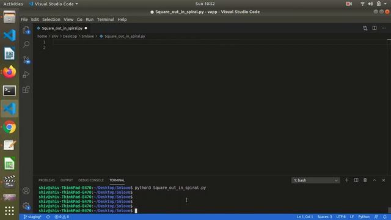Click notifications bell in status bar

(385, 217)
